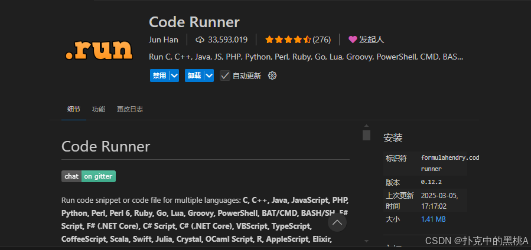Switch to the 功能 tab

[99, 109]
